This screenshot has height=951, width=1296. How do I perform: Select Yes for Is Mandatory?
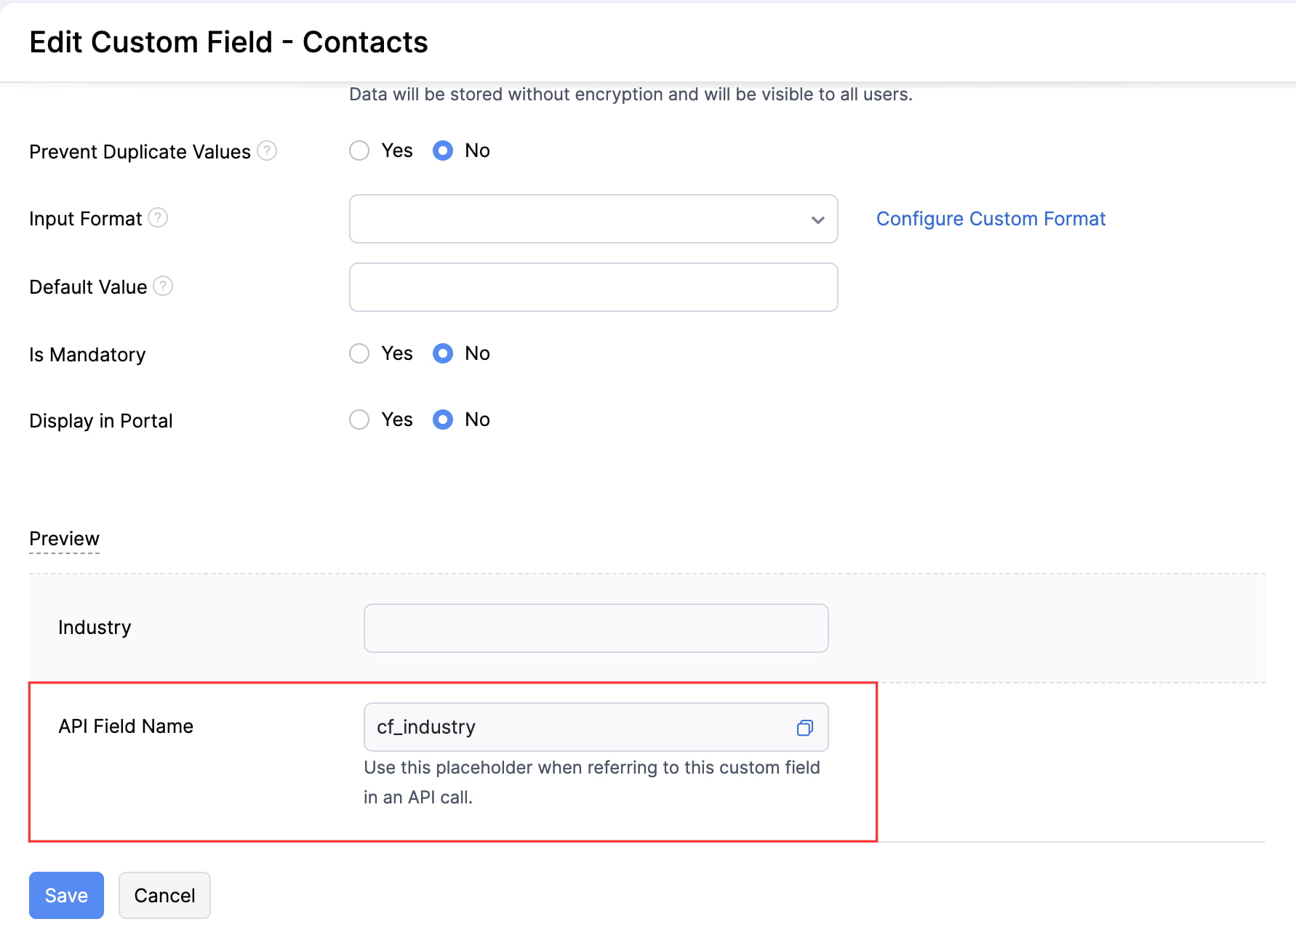[359, 353]
